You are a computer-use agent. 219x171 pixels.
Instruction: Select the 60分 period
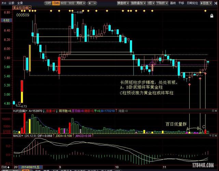[x=64, y=3]
